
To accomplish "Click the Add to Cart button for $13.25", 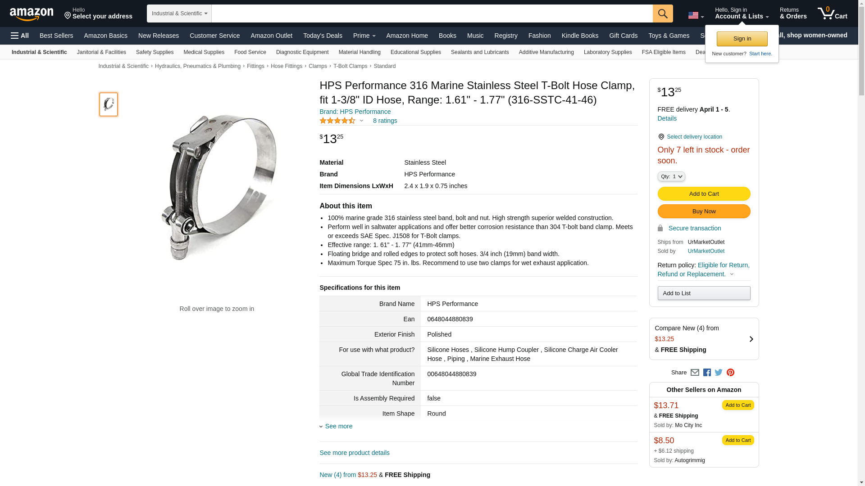I will [704, 193].
